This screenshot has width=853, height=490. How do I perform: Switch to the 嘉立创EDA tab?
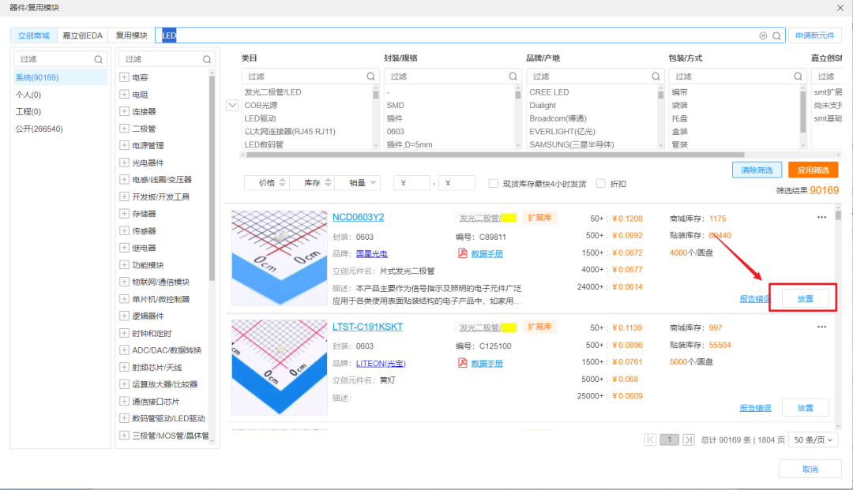pyautogui.click(x=83, y=36)
